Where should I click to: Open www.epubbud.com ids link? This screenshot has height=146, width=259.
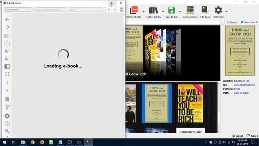pyautogui.click(x=244, y=85)
